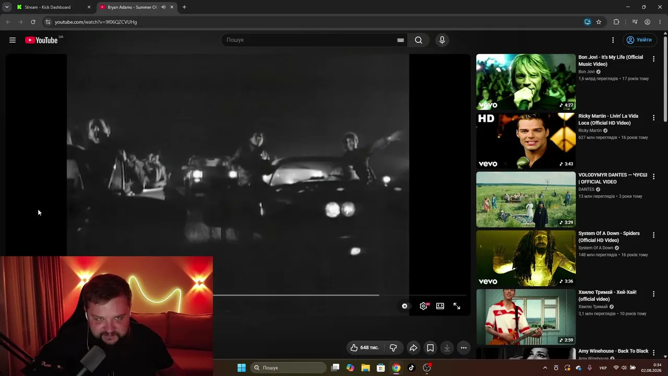The height and width of the screenshot is (376, 668).
Task: Click the address bar URL
Action: point(96,22)
